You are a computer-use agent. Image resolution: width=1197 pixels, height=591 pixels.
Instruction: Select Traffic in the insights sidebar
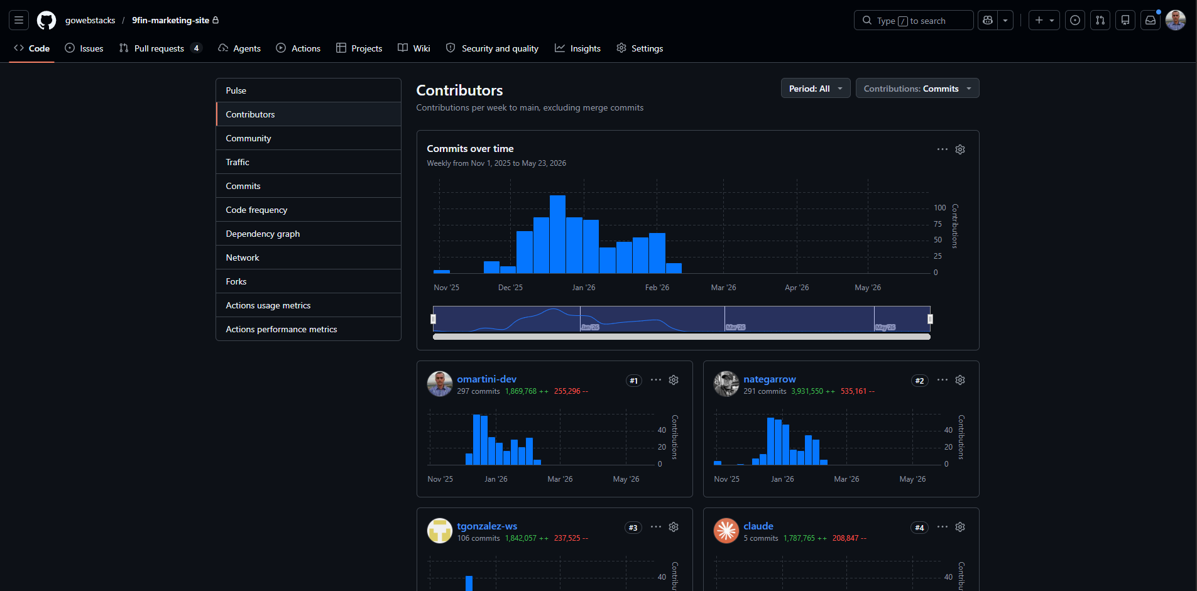coord(309,162)
